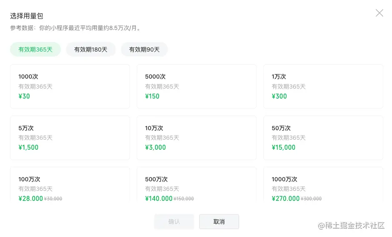Viewport: 392px width, 237px height.
Task: Click the ¥15,000 price label
Action: pyautogui.click(x=284, y=148)
